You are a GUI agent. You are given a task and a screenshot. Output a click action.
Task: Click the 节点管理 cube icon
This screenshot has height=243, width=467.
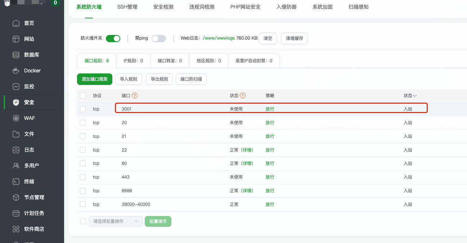point(16,197)
